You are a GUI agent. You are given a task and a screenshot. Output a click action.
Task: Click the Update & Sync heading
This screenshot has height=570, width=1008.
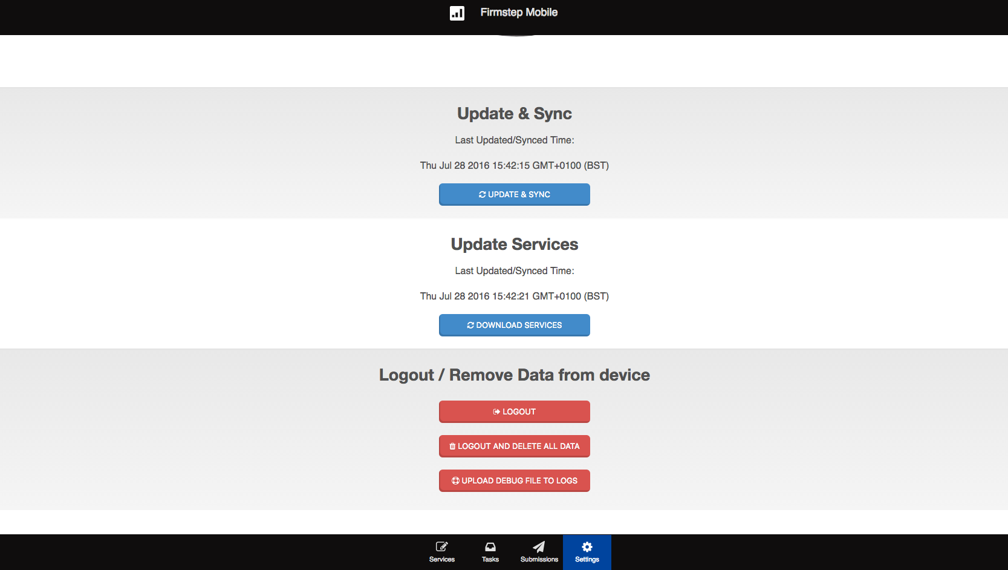(x=515, y=114)
